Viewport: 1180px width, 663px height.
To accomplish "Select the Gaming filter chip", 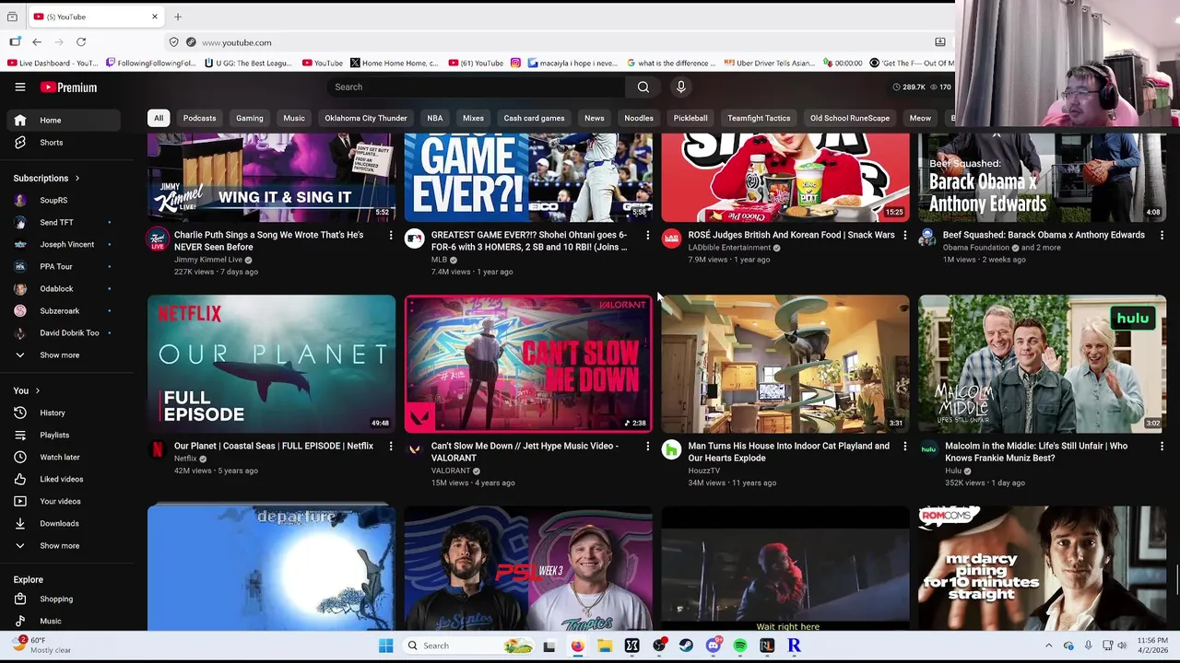I will (x=249, y=118).
